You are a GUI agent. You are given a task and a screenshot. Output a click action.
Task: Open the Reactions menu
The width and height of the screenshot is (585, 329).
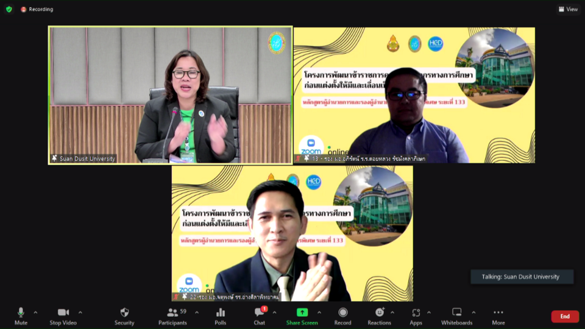379,315
